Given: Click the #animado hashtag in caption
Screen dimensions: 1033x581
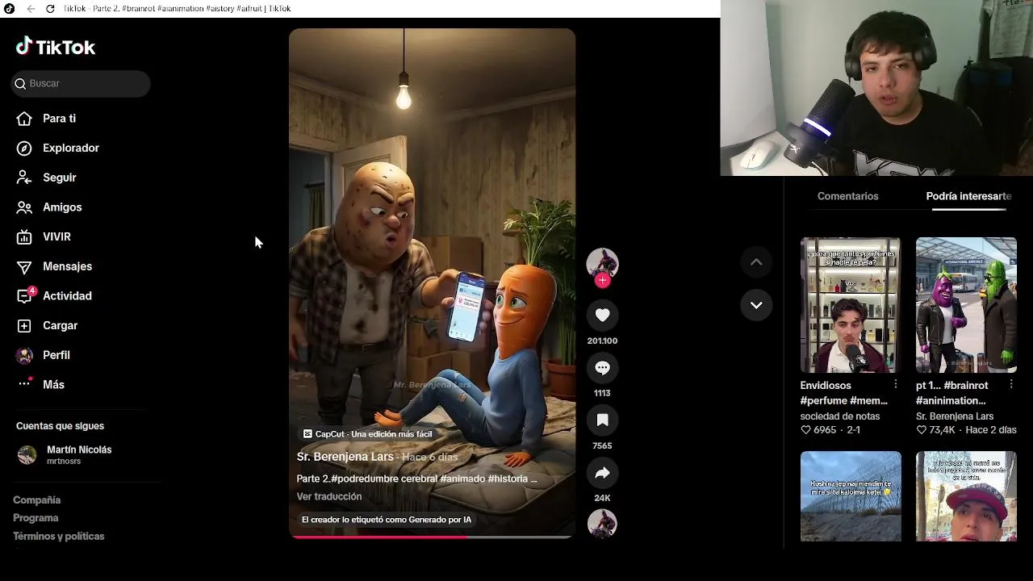Looking at the screenshot, I should pyautogui.click(x=462, y=479).
